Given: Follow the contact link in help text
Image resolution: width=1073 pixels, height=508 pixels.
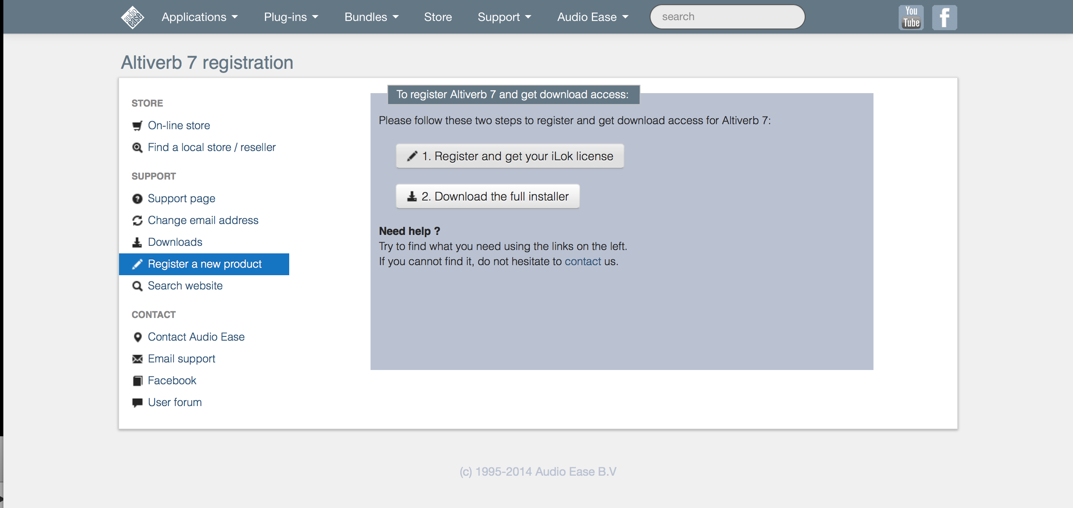Looking at the screenshot, I should 583,261.
